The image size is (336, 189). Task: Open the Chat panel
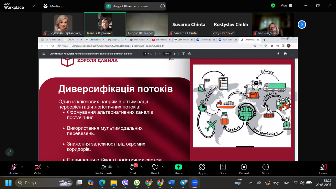point(133,169)
